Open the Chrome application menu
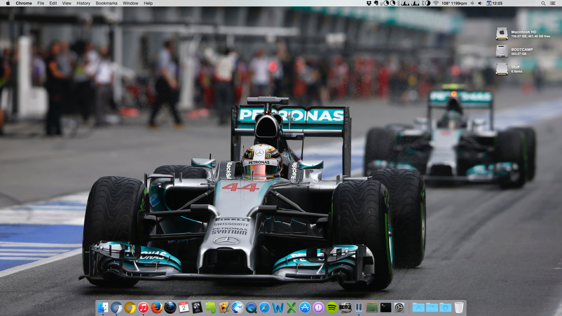 pos(24,3)
